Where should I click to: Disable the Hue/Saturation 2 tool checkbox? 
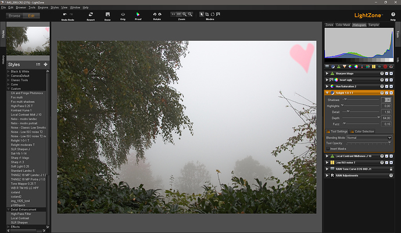(x=386, y=87)
